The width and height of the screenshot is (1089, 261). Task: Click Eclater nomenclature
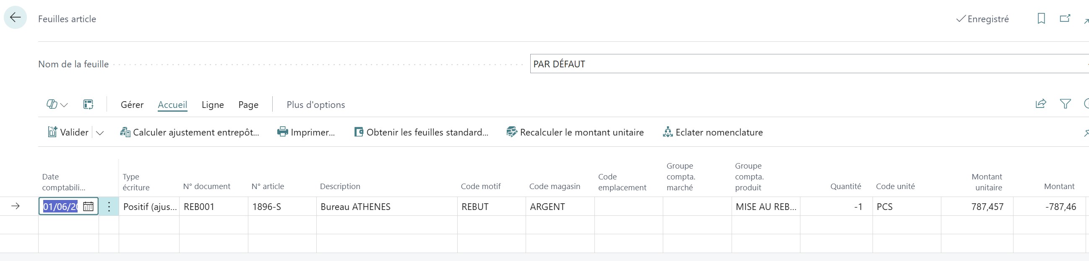pos(713,132)
